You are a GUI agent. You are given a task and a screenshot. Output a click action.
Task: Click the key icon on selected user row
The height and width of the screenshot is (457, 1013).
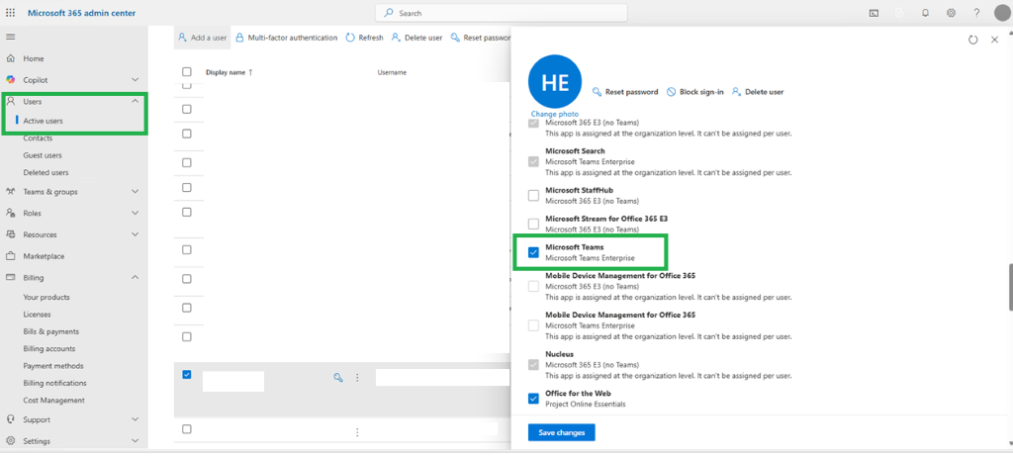point(337,378)
